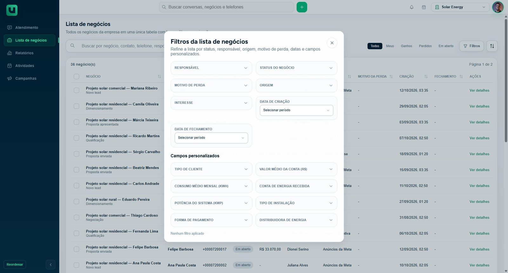Screen dimensions: 508x273
Task: Check the Camila Oliveira row checkbox
Action: tap(77, 106)
